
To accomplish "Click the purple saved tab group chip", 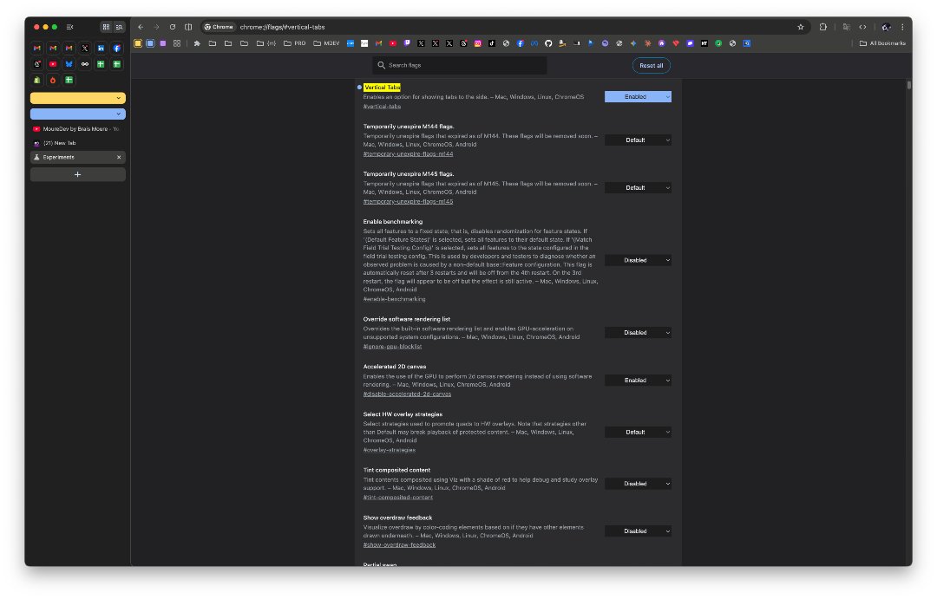I will (x=162, y=43).
